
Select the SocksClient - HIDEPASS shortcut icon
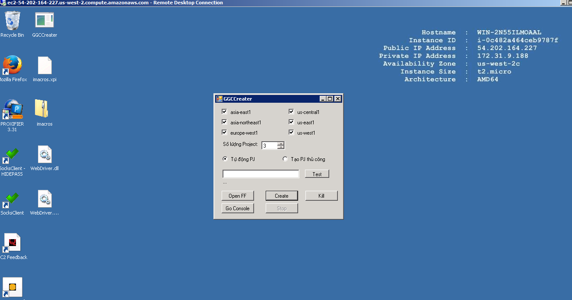[12, 155]
